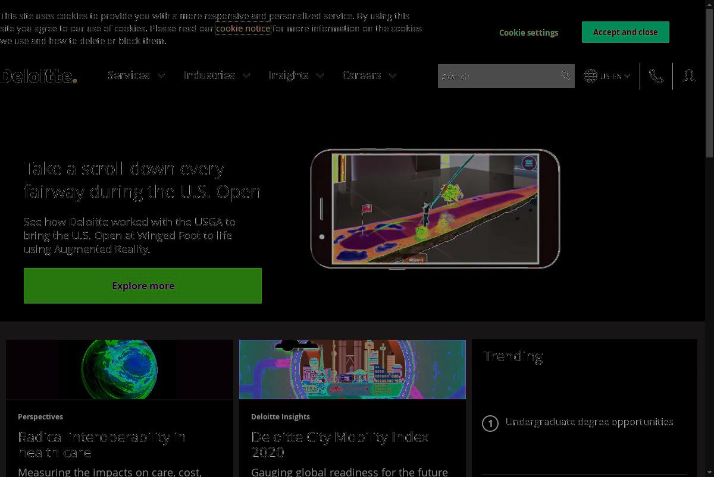The image size is (714, 477).
Task: Click the Deloitte Insights category label
Action: tap(280, 417)
